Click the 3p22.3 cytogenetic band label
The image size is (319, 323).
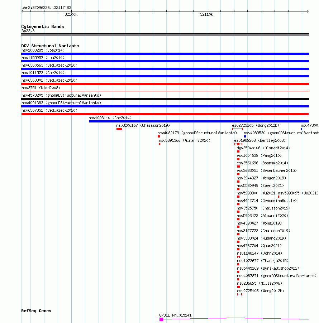(28, 31)
